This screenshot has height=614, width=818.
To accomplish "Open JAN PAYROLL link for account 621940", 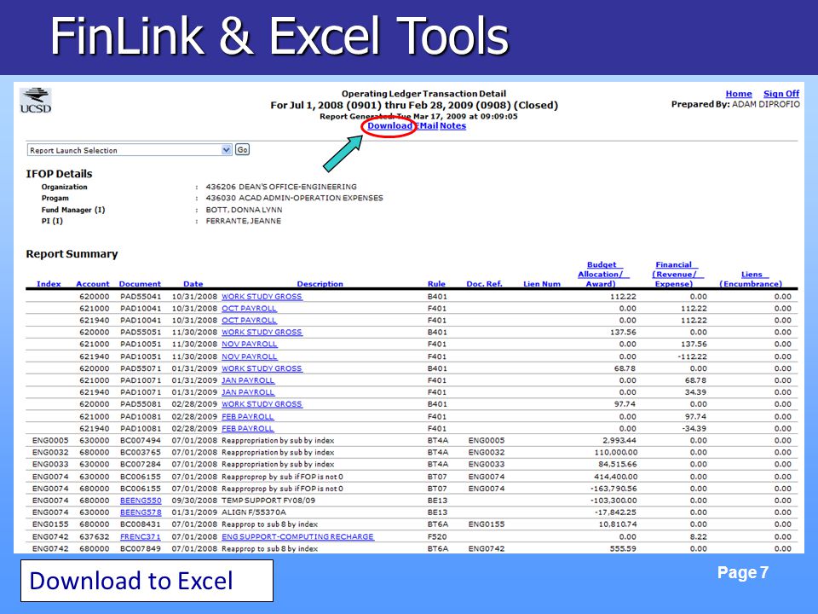I will tap(248, 392).
